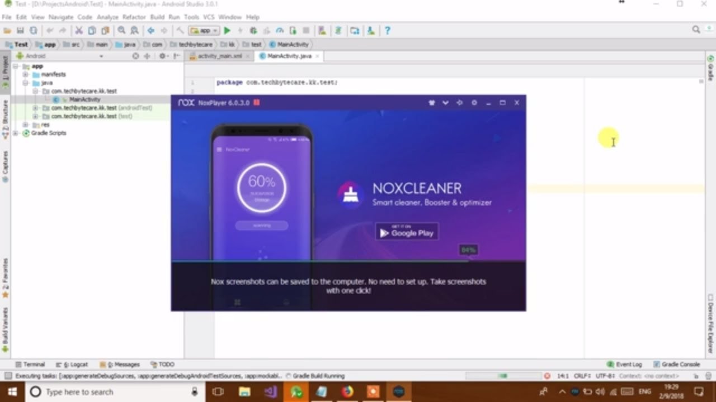Open the app run configuration dropdown

[x=204, y=31]
